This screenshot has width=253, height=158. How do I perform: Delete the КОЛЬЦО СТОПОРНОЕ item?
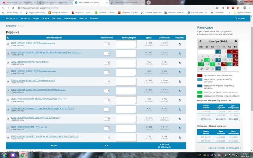coord(180,110)
